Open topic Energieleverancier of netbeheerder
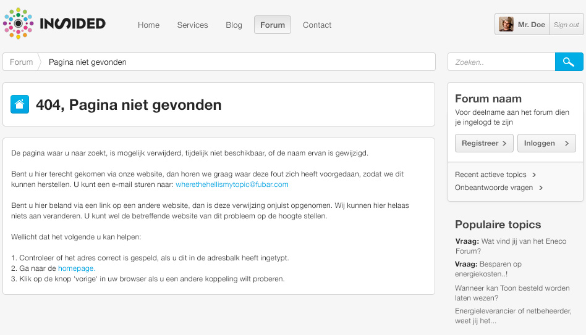 tap(513, 316)
